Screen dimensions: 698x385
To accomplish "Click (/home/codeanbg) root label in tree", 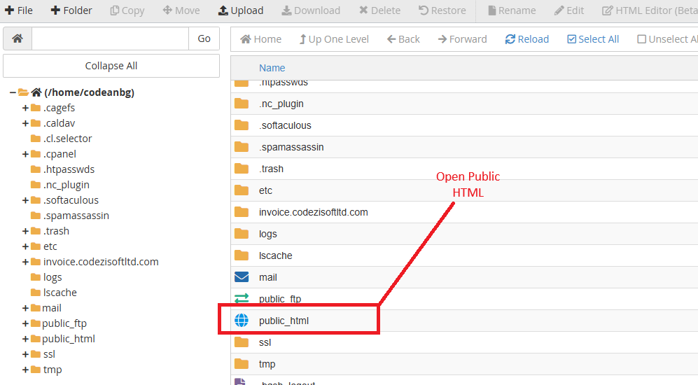I will pos(89,92).
